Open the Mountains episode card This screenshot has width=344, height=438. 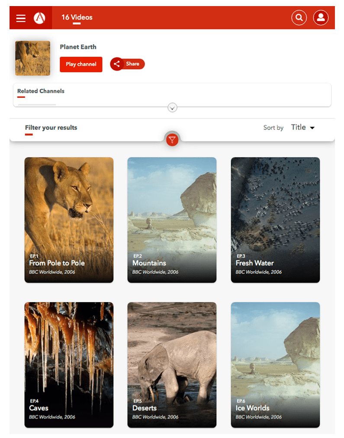pyautogui.click(x=172, y=220)
